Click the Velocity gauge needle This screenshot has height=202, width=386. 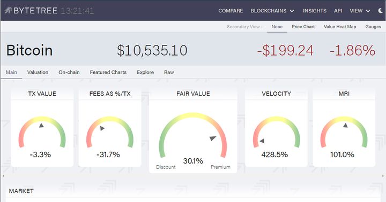pos(262,141)
